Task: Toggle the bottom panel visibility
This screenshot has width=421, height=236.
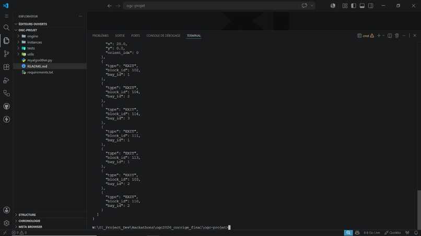Action: [x=362, y=6]
